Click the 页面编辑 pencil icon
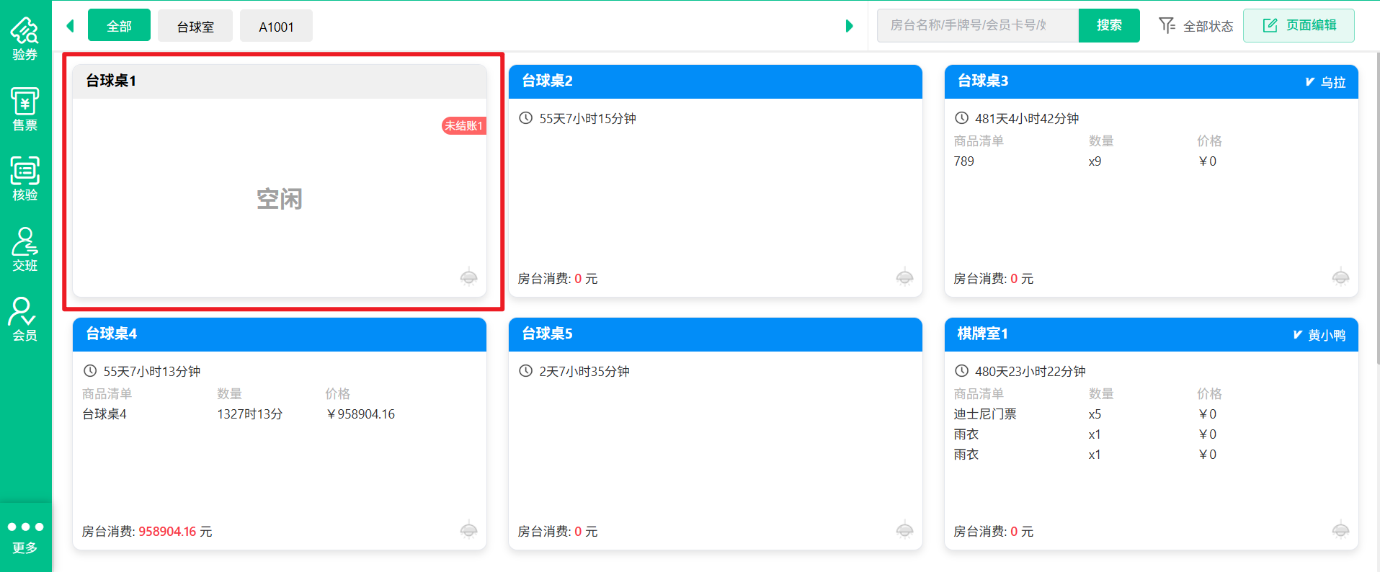 click(1270, 26)
